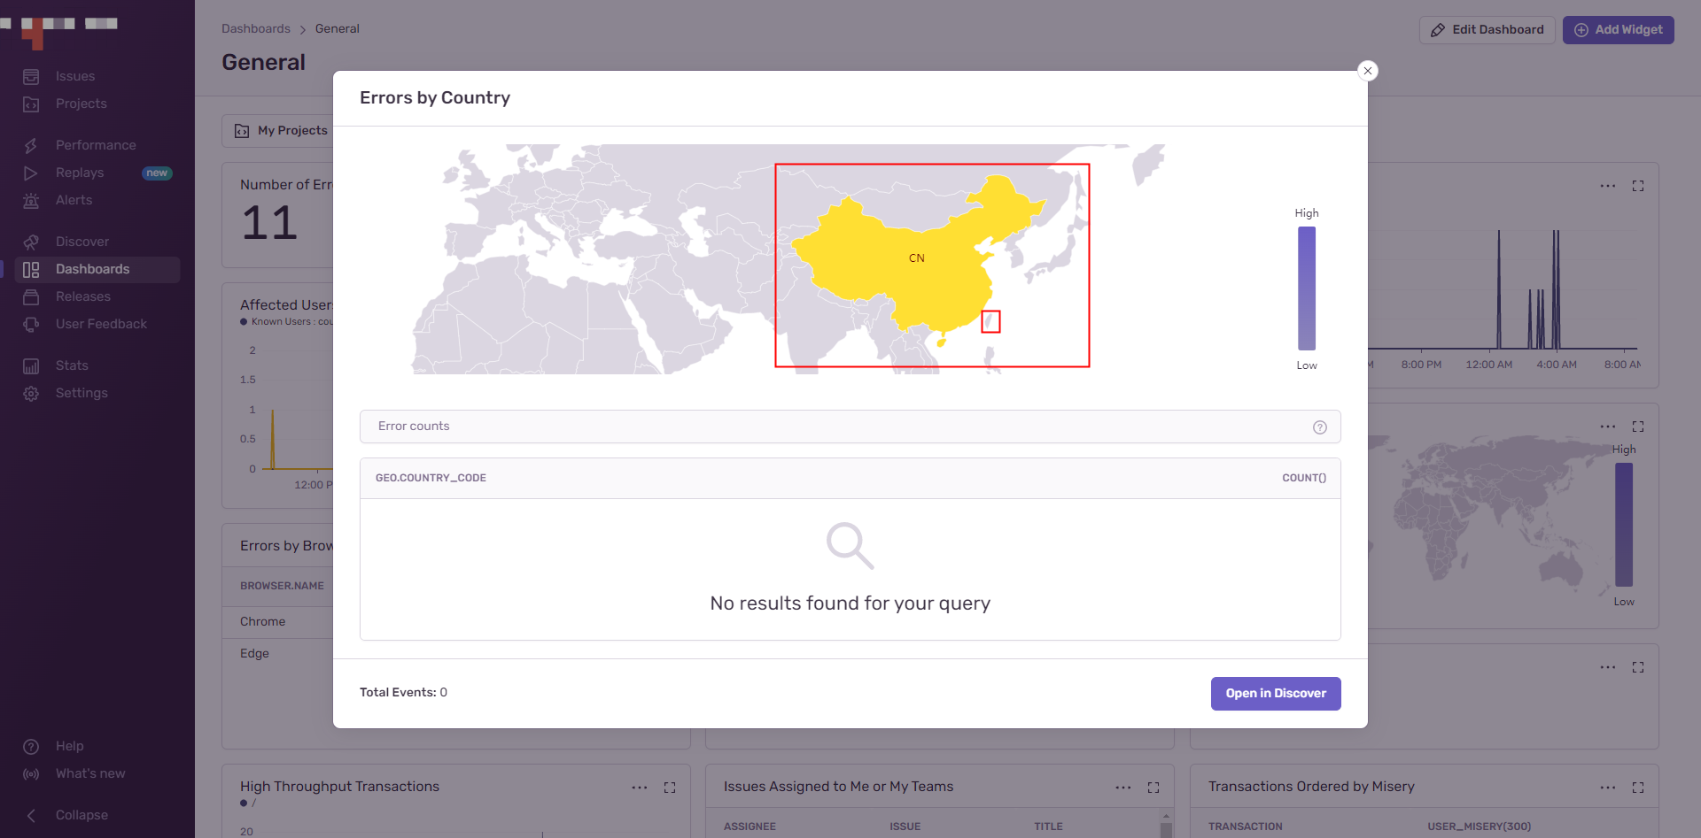Open Settings from the sidebar gear
Image resolution: width=1701 pixels, height=838 pixels.
31,393
